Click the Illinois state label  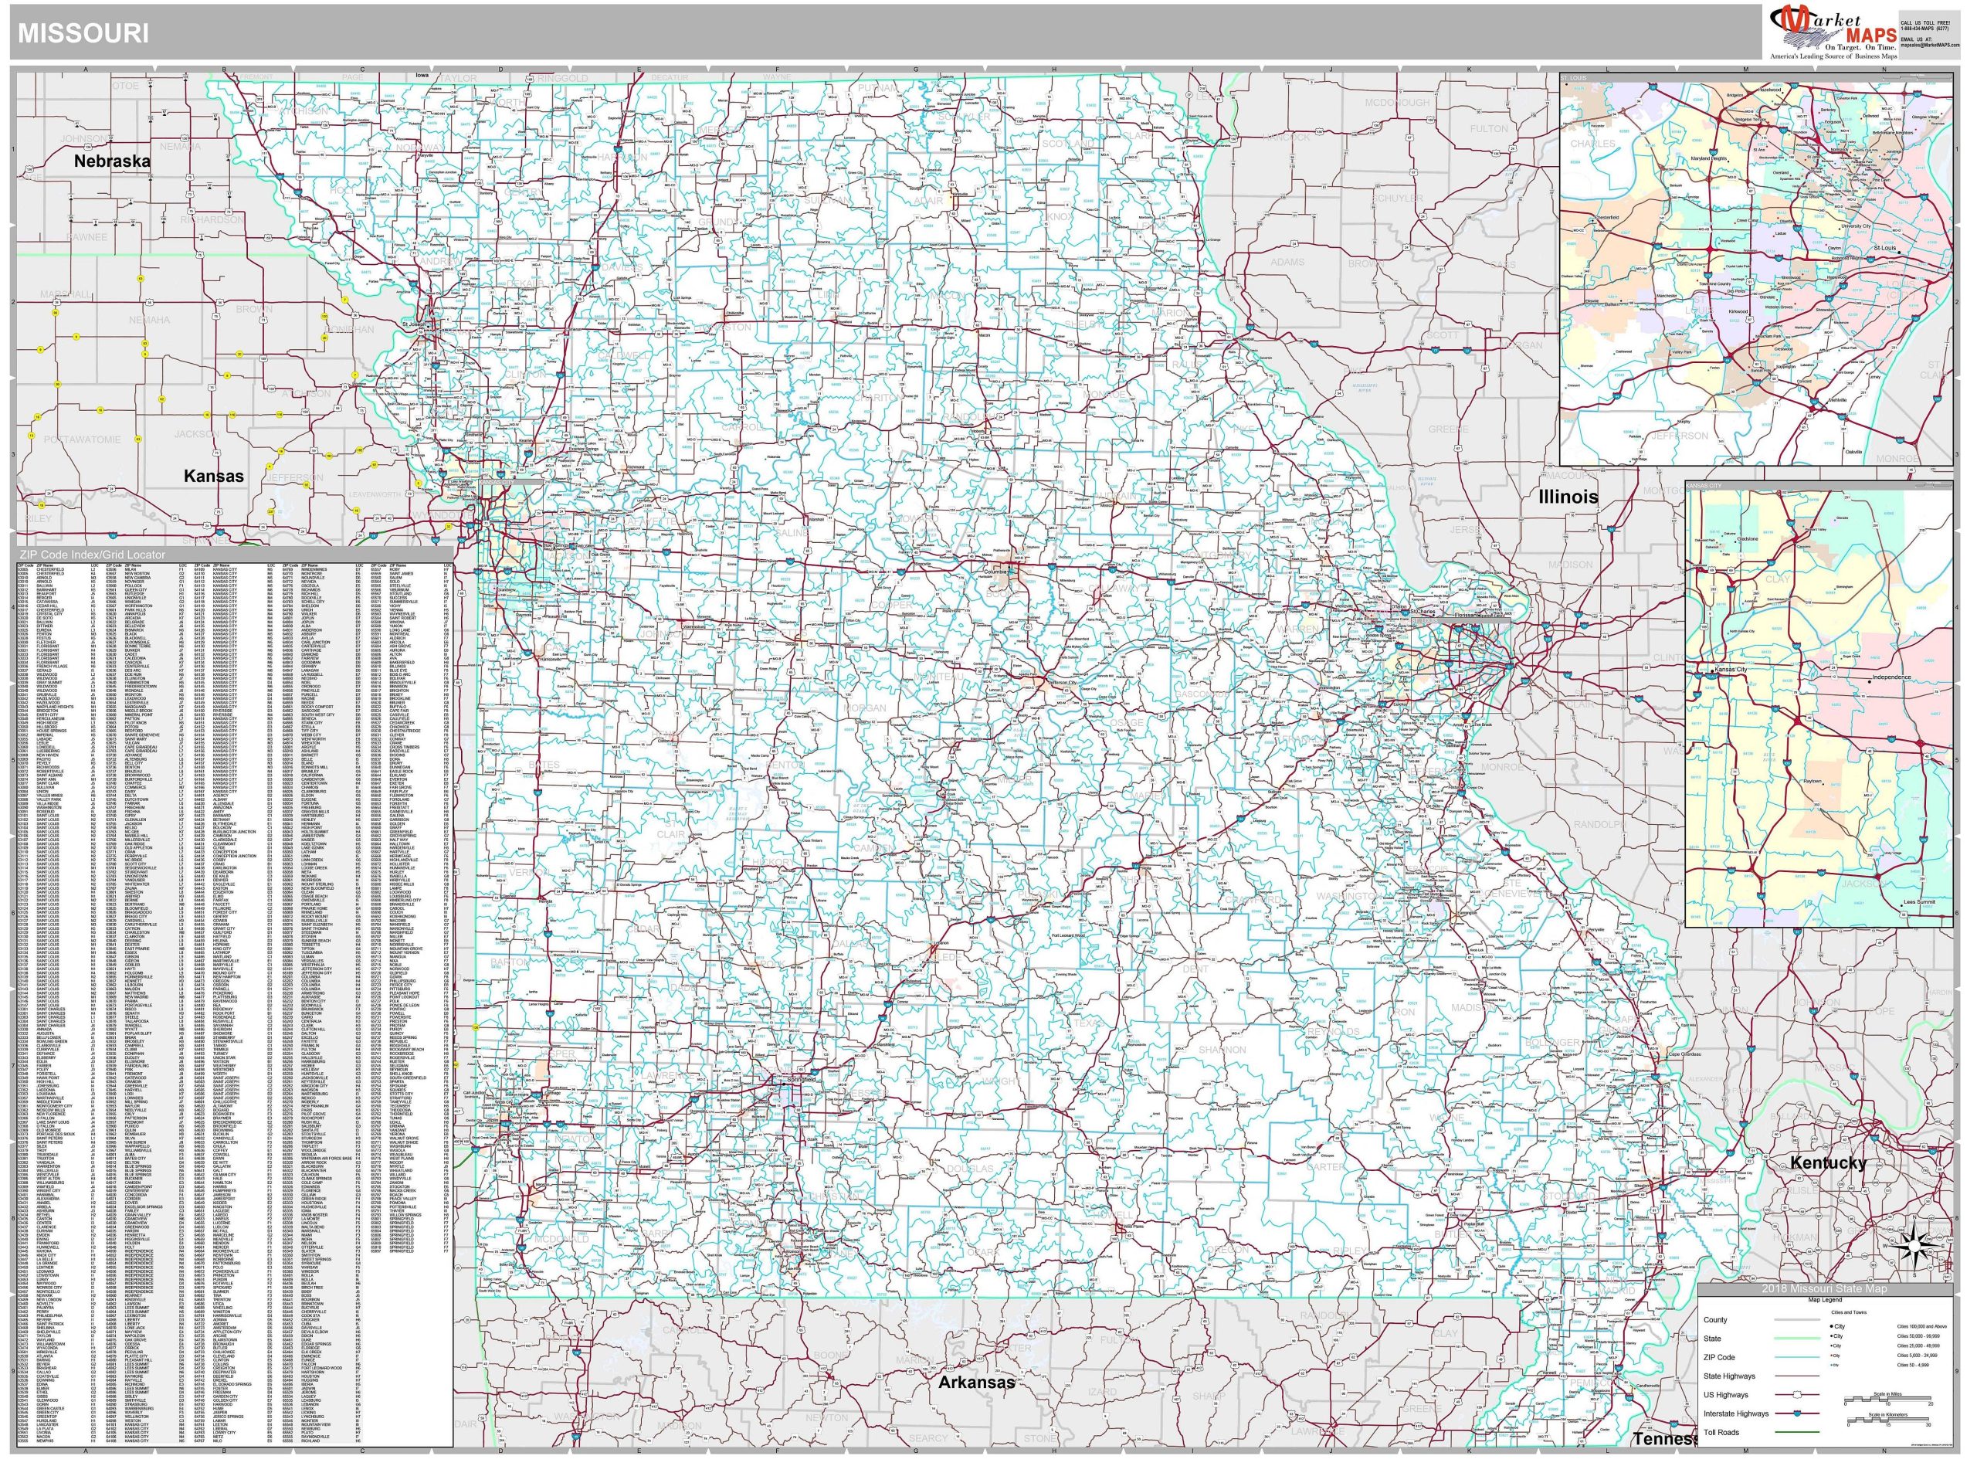click(x=1568, y=497)
